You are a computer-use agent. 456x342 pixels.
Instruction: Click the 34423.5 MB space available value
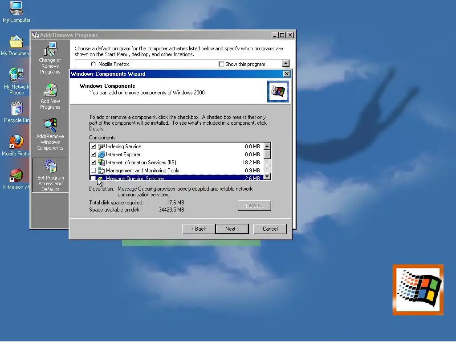point(171,210)
